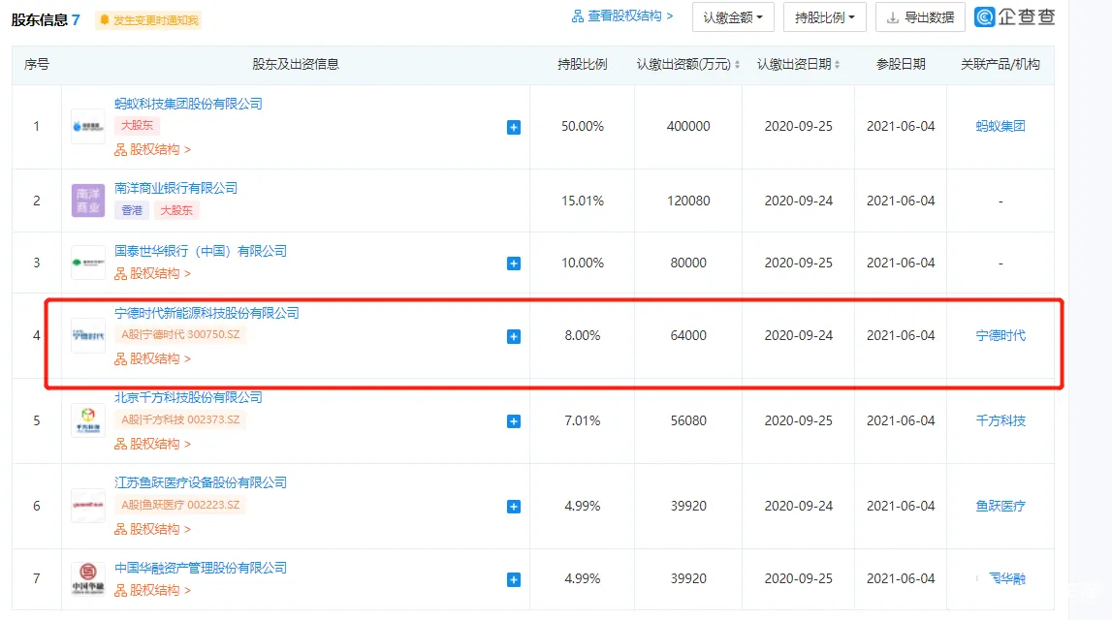Click the 股东及出资信息 column header

click(295, 65)
